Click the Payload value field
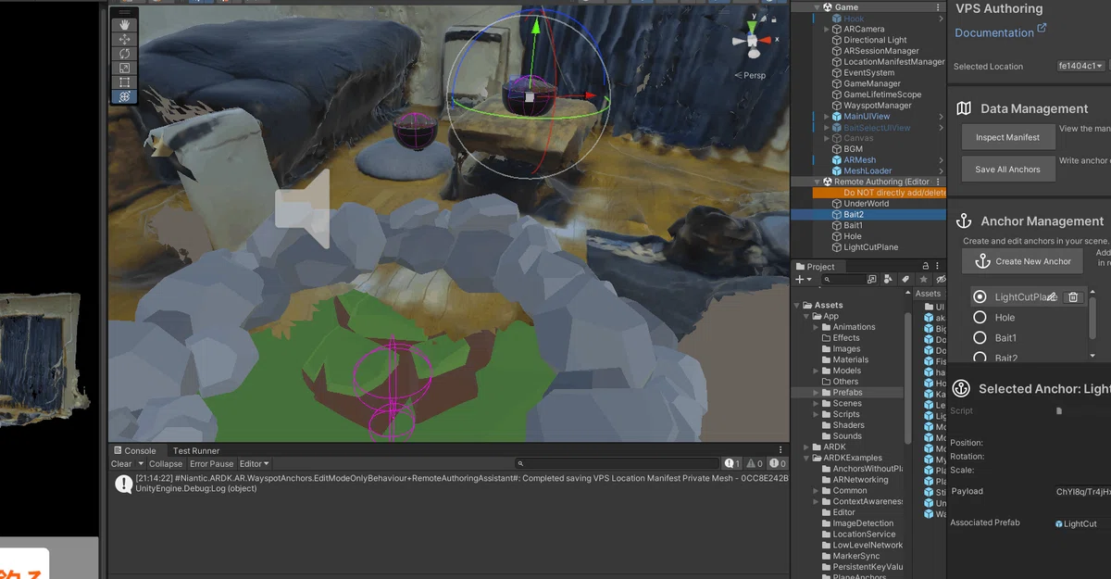 tap(1082, 492)
